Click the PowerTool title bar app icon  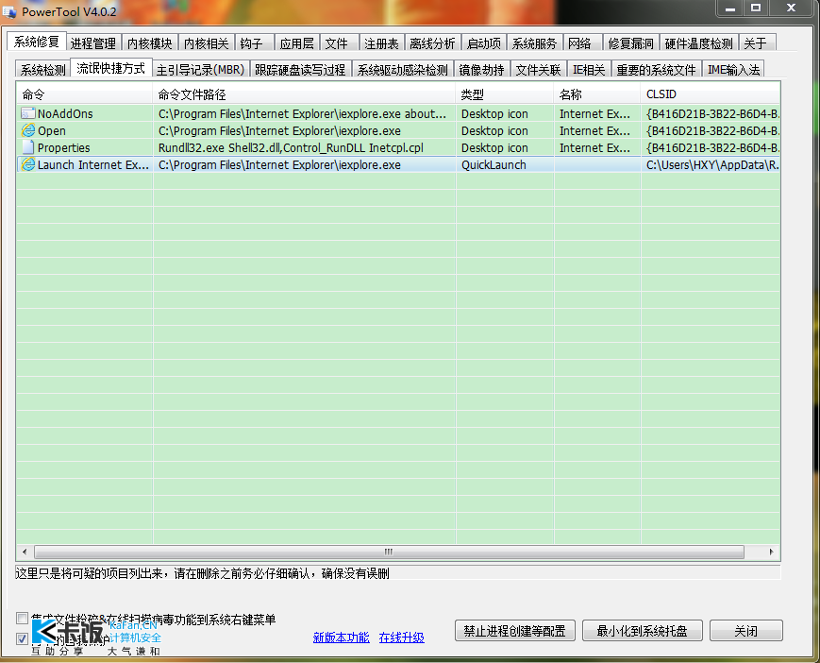tap(9, 11)
